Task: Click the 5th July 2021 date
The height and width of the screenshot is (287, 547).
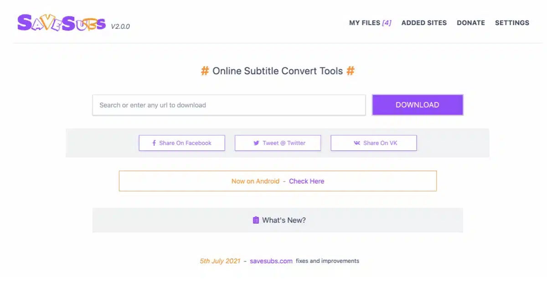Action: pyautogui.click(x=220, y=261)
